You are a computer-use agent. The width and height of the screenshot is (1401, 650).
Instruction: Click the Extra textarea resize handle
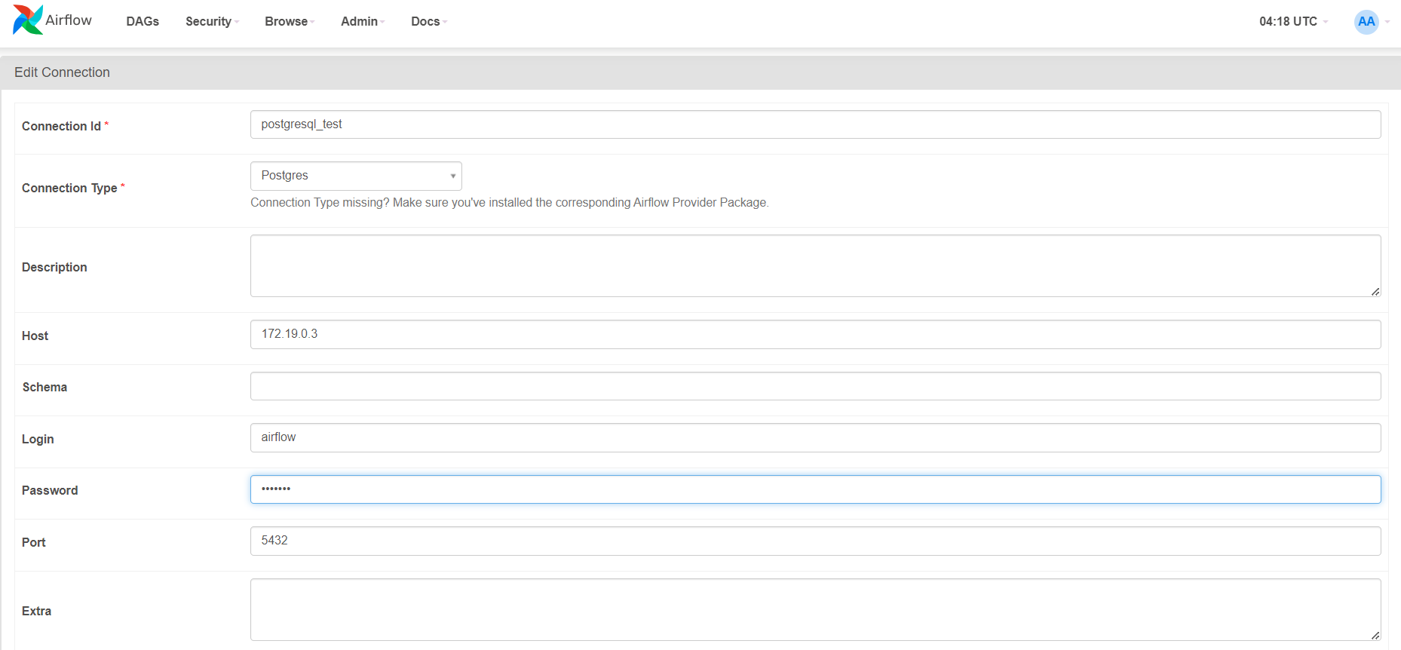[x=1375, y=636]
